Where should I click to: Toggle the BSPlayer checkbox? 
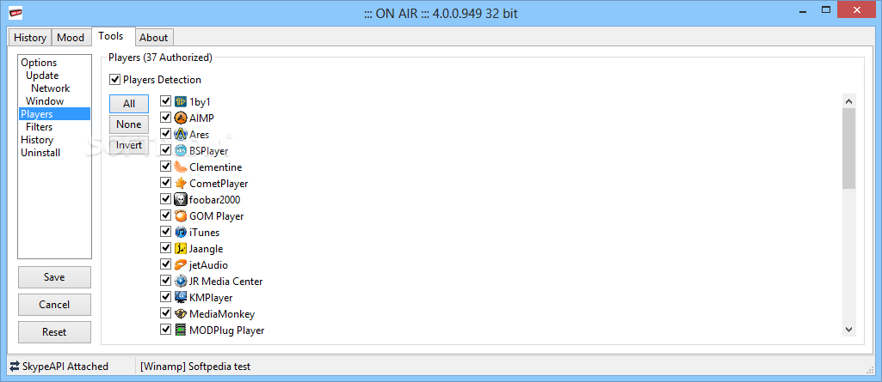tap(165, 150)
